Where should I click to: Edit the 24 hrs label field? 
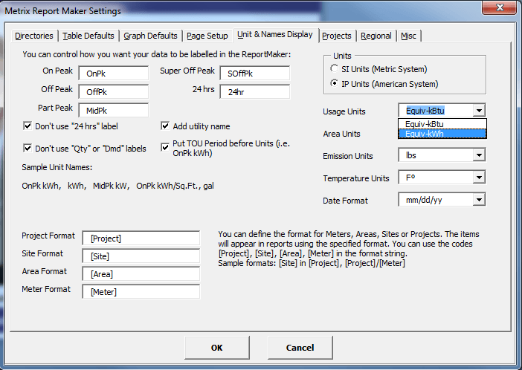click(254, 92)
